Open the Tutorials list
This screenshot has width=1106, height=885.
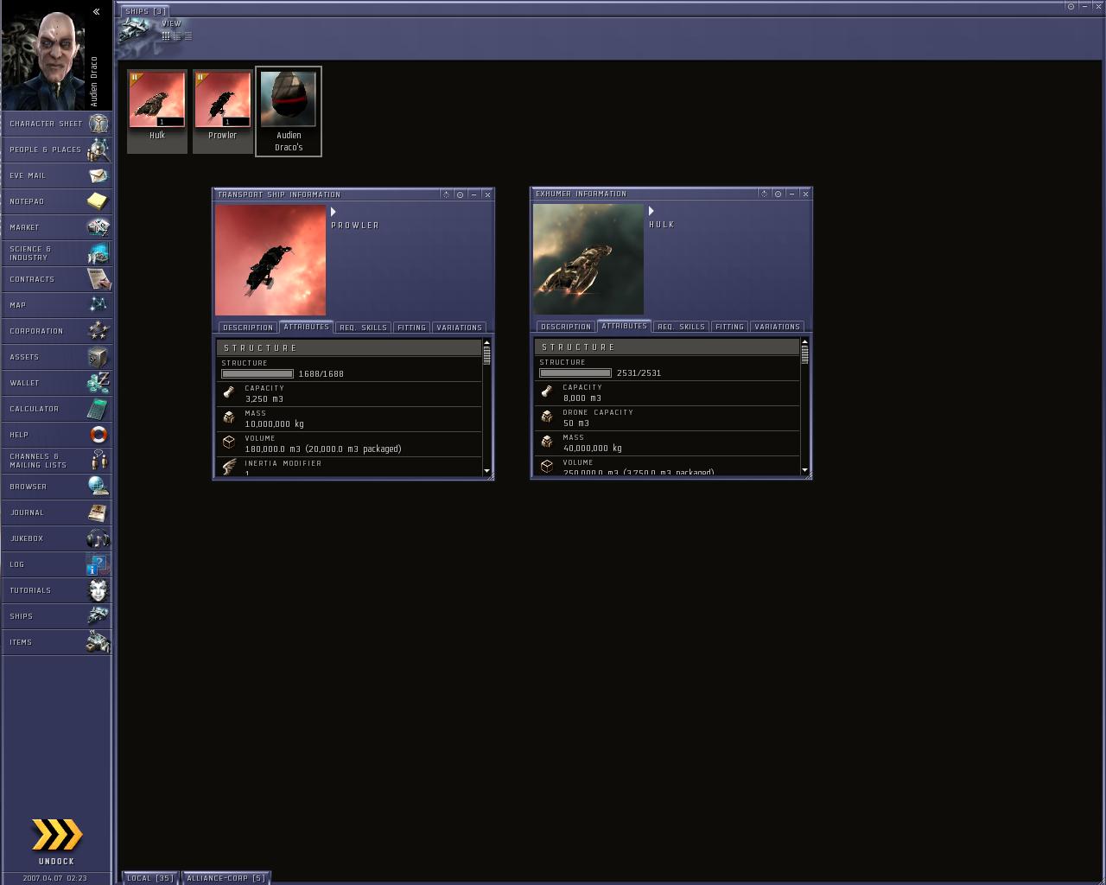pyautogui.click(x=56, y=590)
